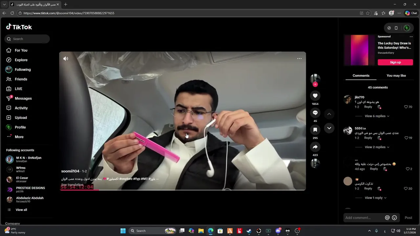The height and width of the screenshot is (236, 420).
Task: Click the TikTok logo
Action: [19, 27]
